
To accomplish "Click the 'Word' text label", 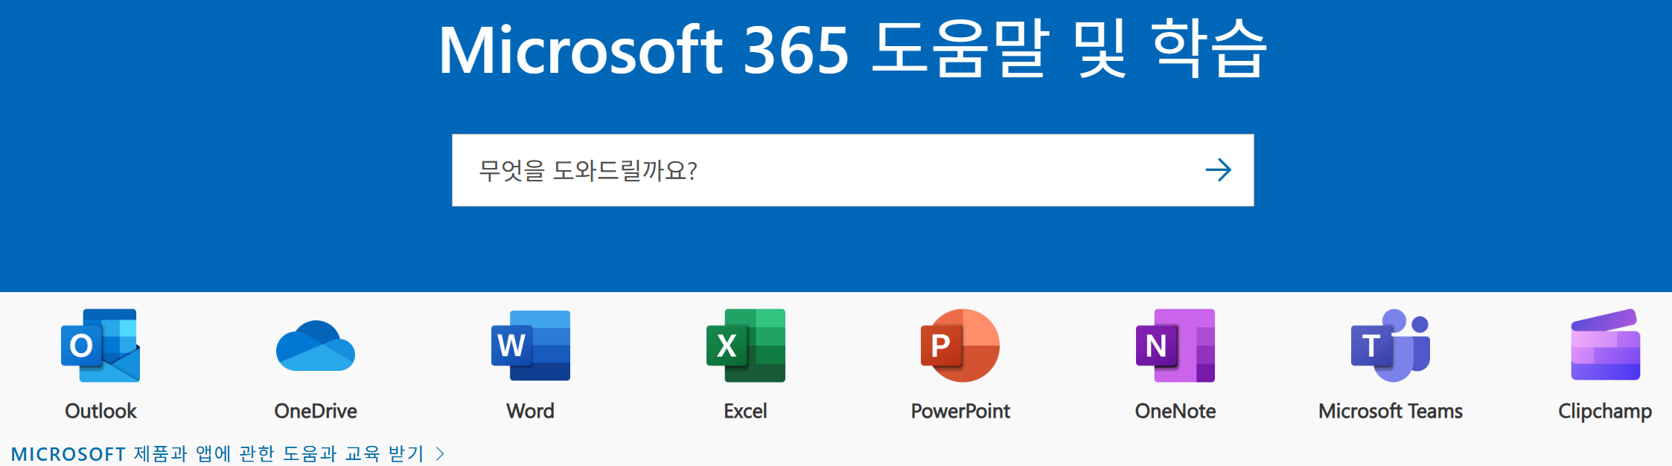I will coord(530,411).
